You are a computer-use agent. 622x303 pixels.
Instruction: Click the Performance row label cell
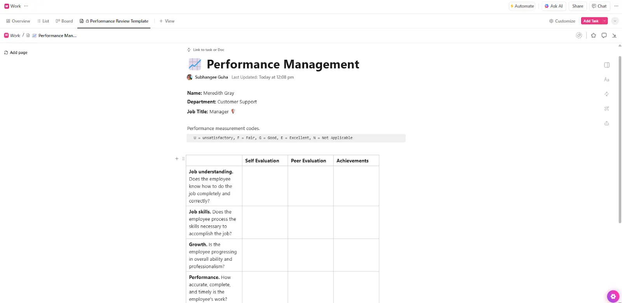[214, 288]
